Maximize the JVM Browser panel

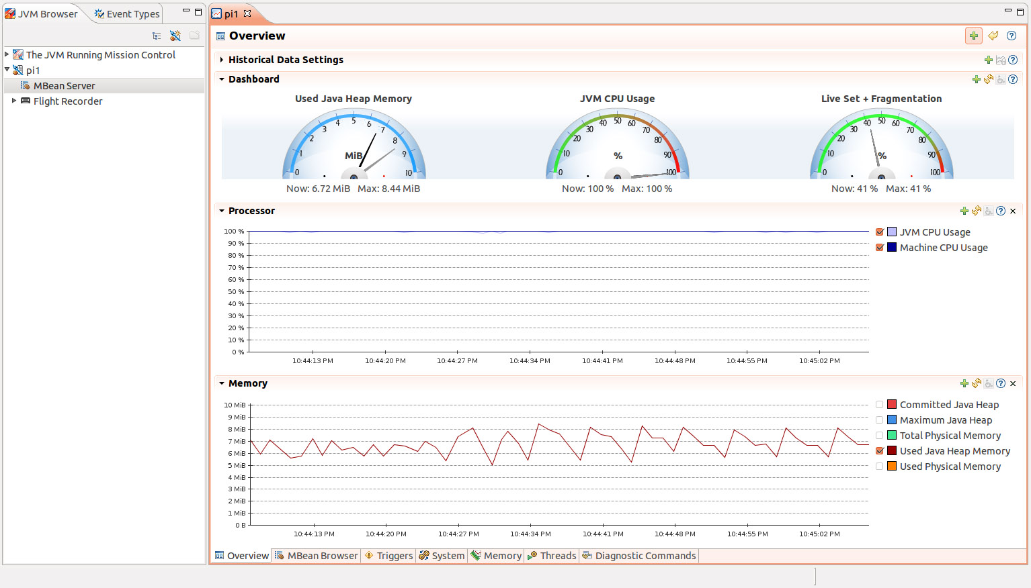[198, 11]
